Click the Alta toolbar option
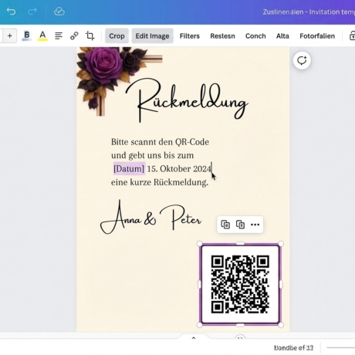Viewport: 355px width, 355px height. 282,36
